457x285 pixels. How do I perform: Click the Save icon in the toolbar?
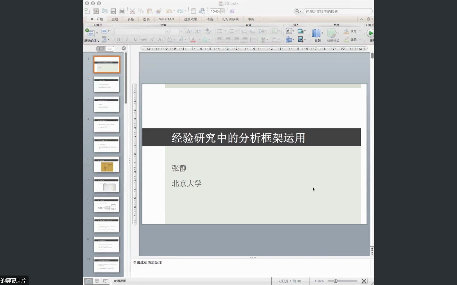[x=113, y=11]
